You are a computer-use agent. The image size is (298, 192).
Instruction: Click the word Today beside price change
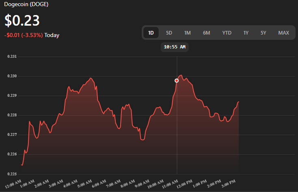(x=52, y=35)
